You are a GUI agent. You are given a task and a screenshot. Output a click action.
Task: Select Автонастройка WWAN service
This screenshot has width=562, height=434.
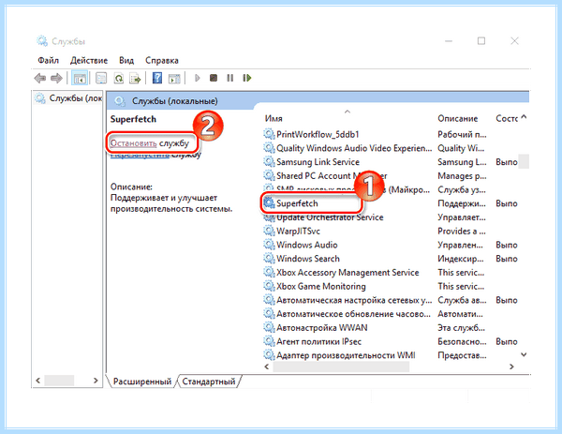[x=322, y=328]
